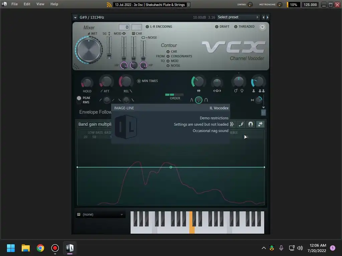
Task: Toggle the snap magnet icon in the graph toolbar
Action: tap(250, 124)
